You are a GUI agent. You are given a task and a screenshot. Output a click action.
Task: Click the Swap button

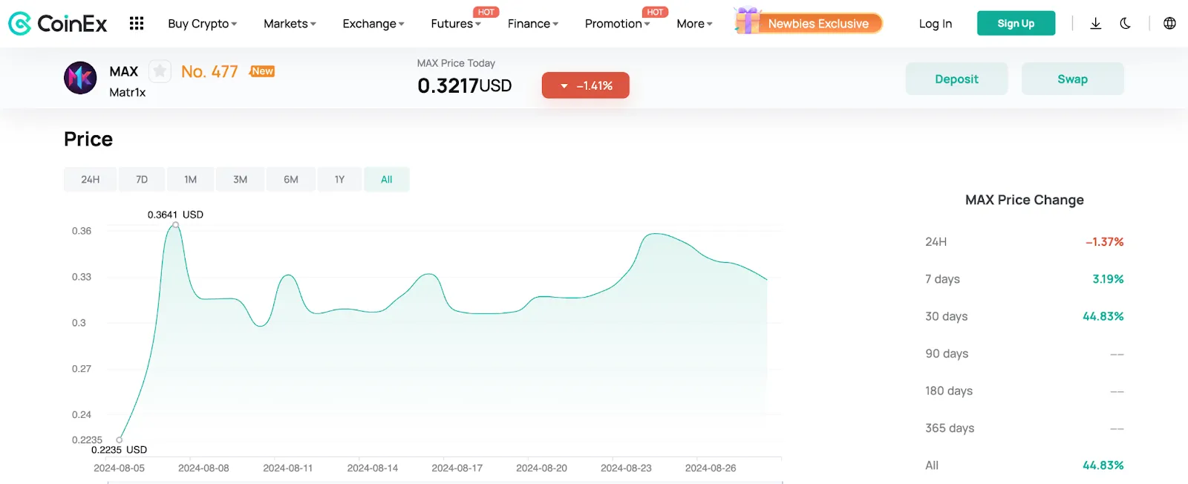pyautogui.click(x=1072, y=79)
